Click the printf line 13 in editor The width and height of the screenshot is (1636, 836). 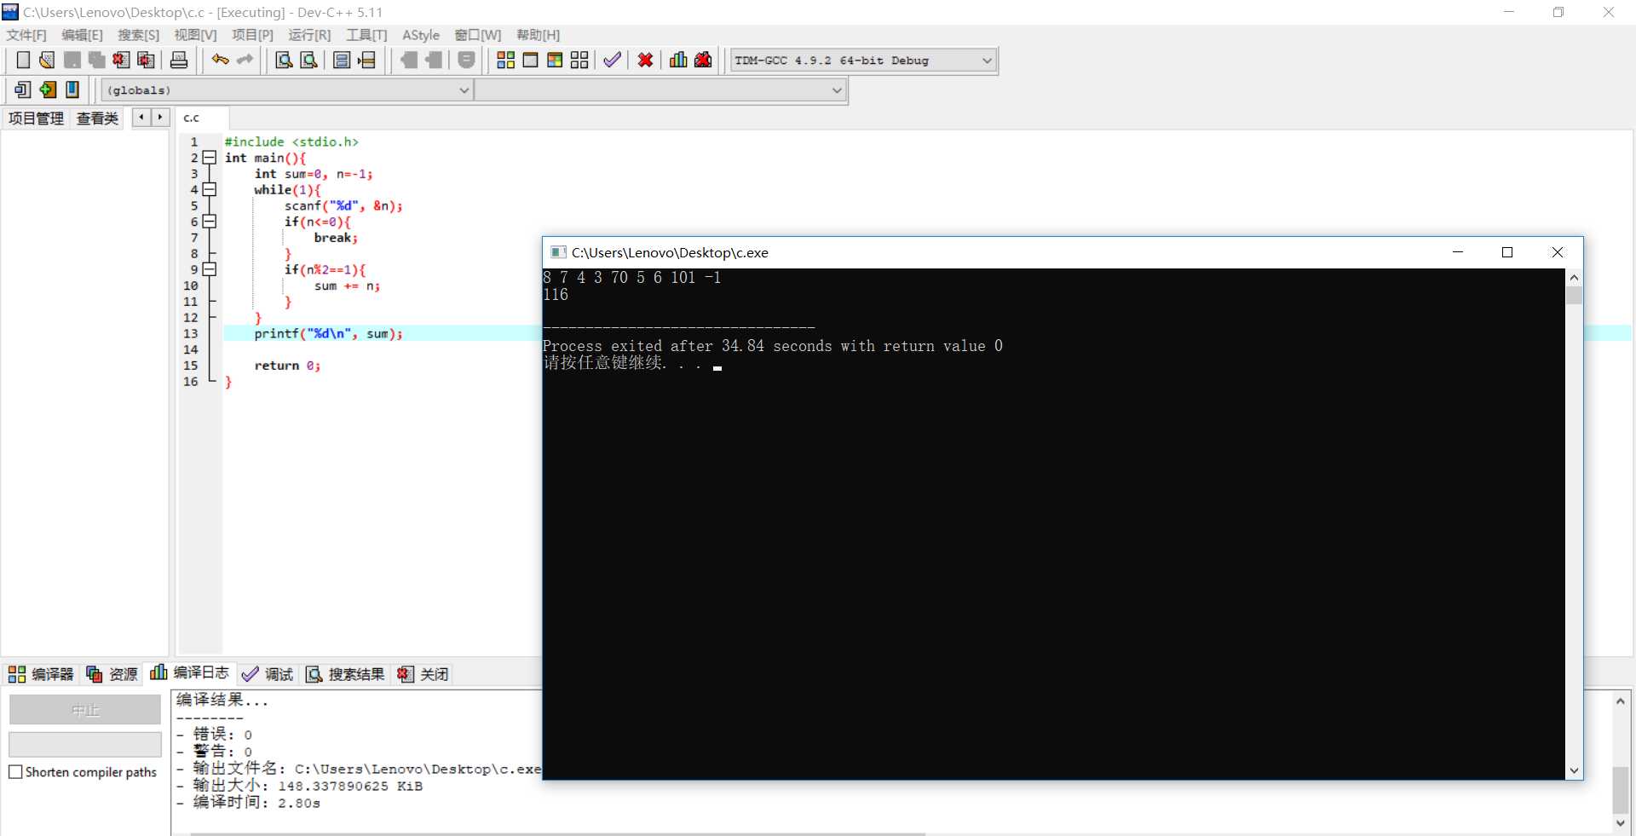[328, 333]
